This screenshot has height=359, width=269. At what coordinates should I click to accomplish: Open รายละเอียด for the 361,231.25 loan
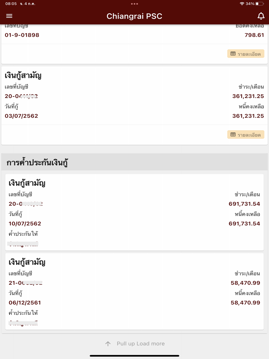tap(246, 135)
